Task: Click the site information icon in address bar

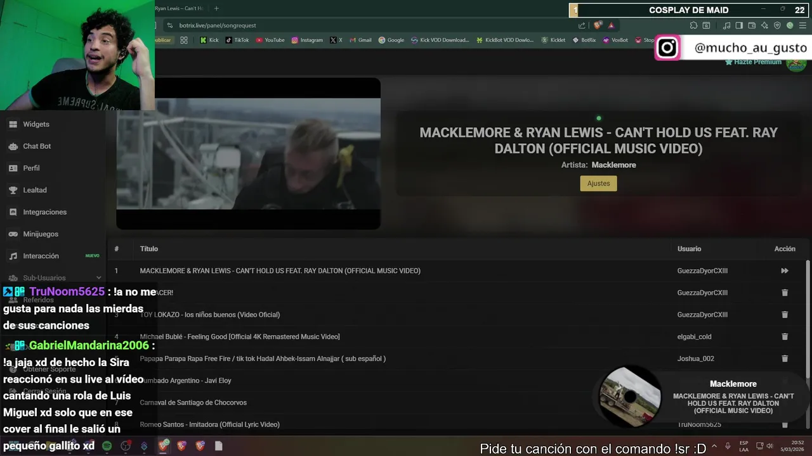Action: 169,25
